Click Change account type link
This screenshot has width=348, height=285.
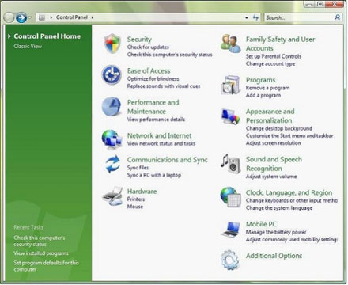click(x=270, y=63)
